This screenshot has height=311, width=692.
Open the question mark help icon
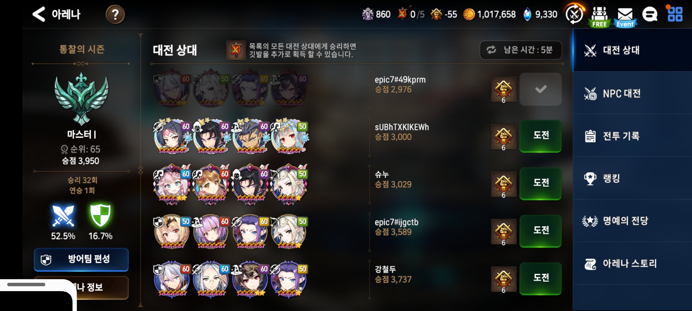click(x=115, y=14)
